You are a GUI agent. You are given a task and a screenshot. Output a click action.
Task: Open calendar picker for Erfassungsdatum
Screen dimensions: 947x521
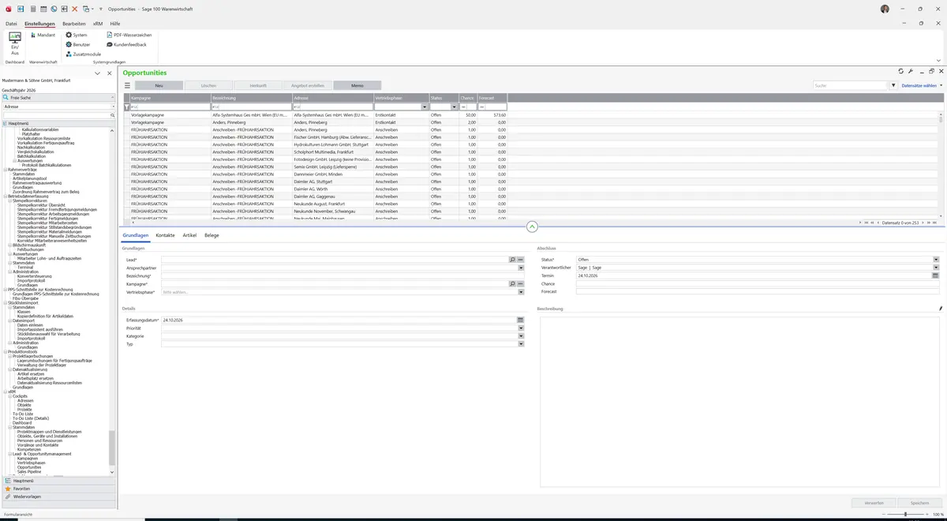pyautogui.click(x=521, y=320)
